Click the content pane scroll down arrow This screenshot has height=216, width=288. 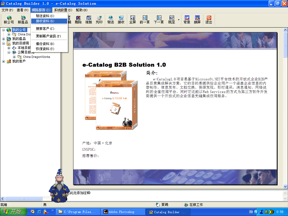click(x=285, y=187)
